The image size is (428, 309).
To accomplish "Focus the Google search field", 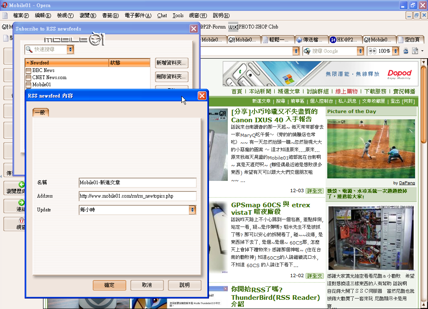I will point(334,51).
